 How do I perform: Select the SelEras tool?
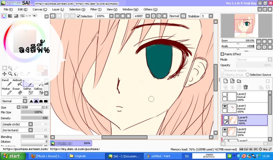[x=39, y=91]
